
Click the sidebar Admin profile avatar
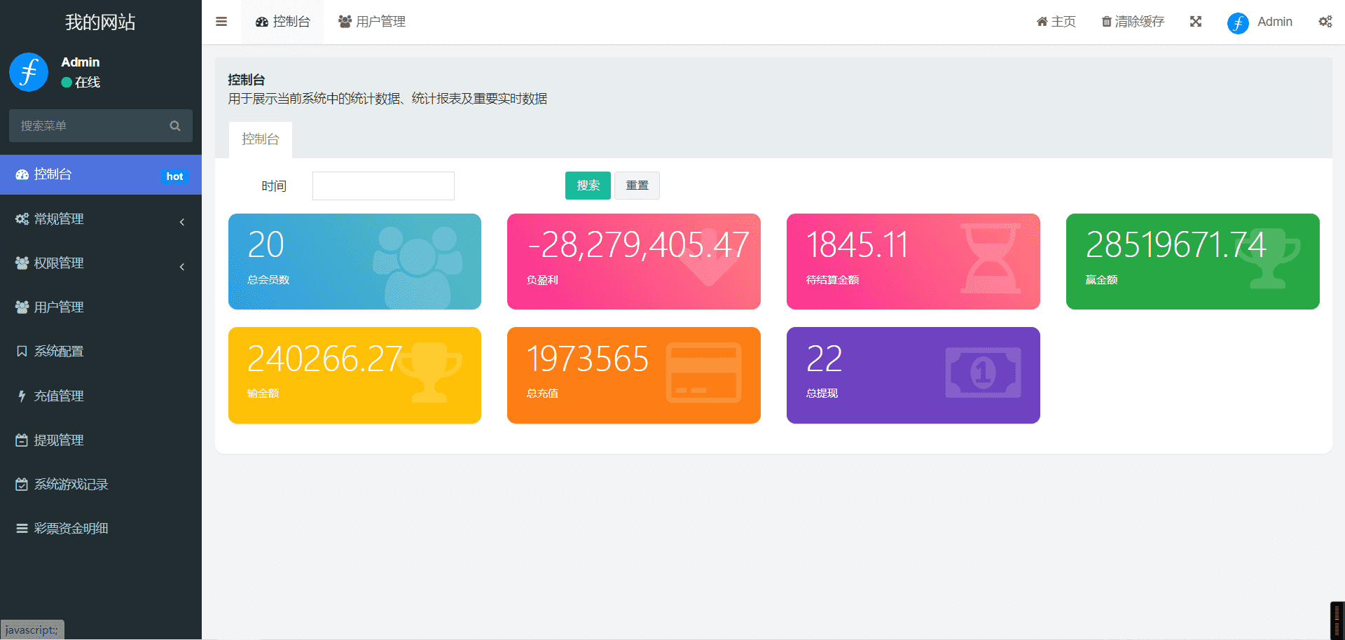coord(29,72)
